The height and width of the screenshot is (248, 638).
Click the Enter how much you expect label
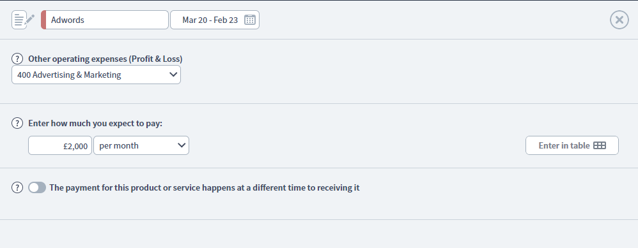pos(95,123)
